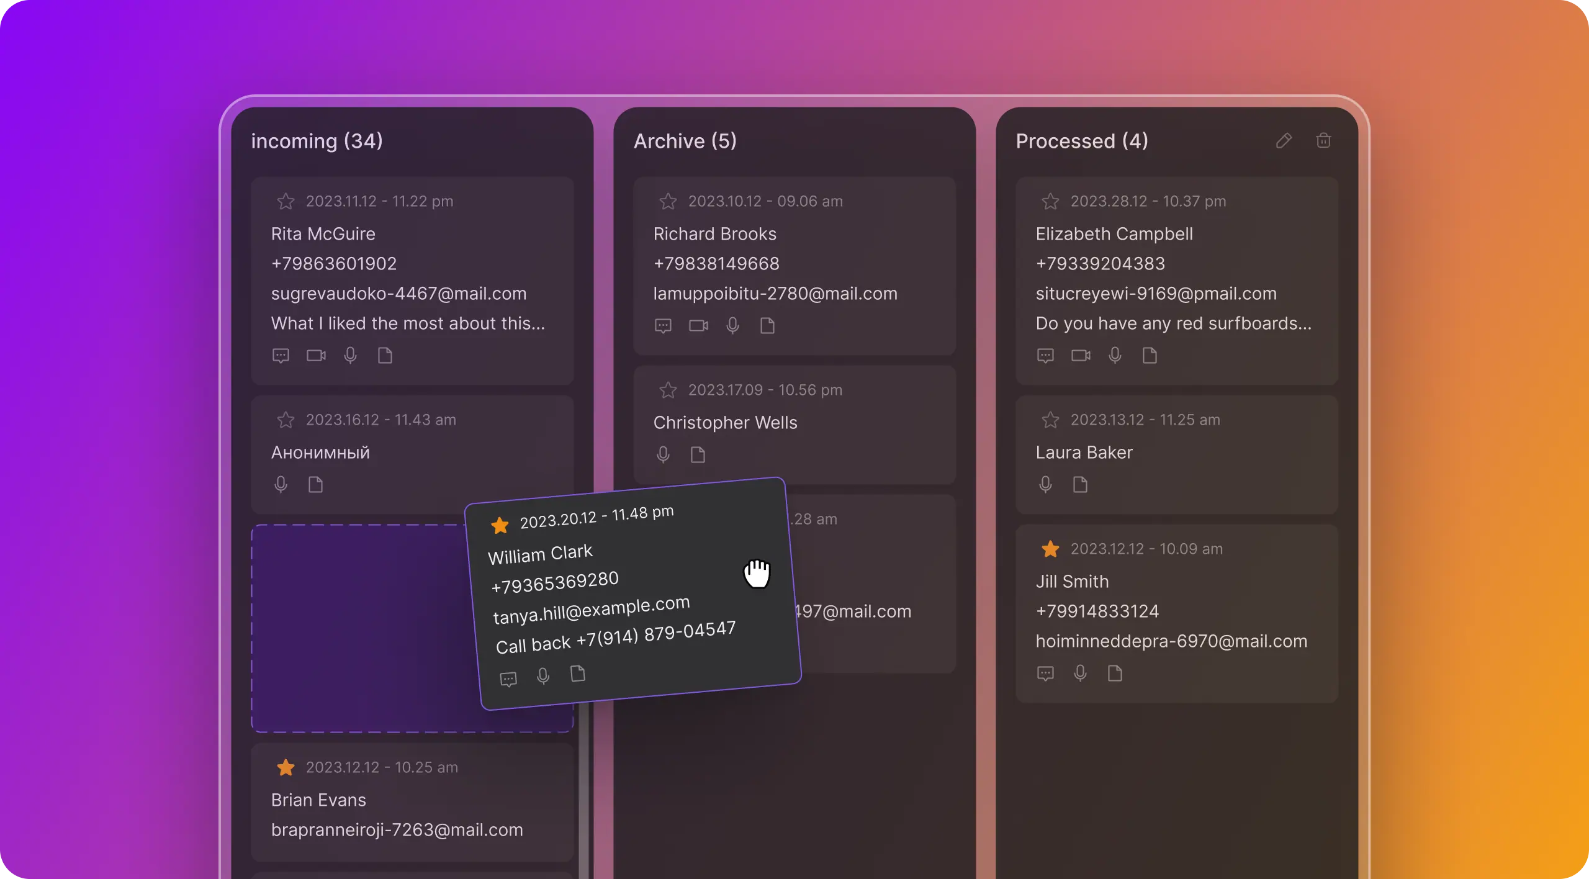Open document icon on Jill Smith card

pyautogui.click(x=1115, y=673)
